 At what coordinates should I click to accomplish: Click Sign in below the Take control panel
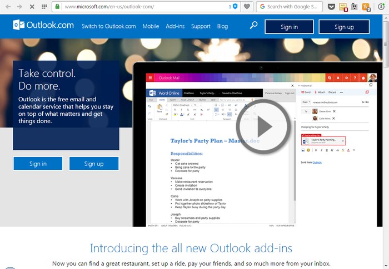[x=38, y=164]
